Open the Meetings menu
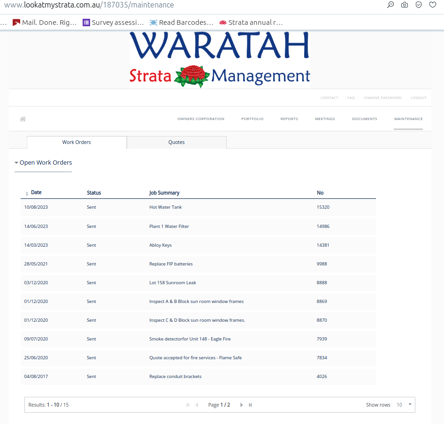The height and width of the screenshot is (424, 444). (x=325, y=119)
